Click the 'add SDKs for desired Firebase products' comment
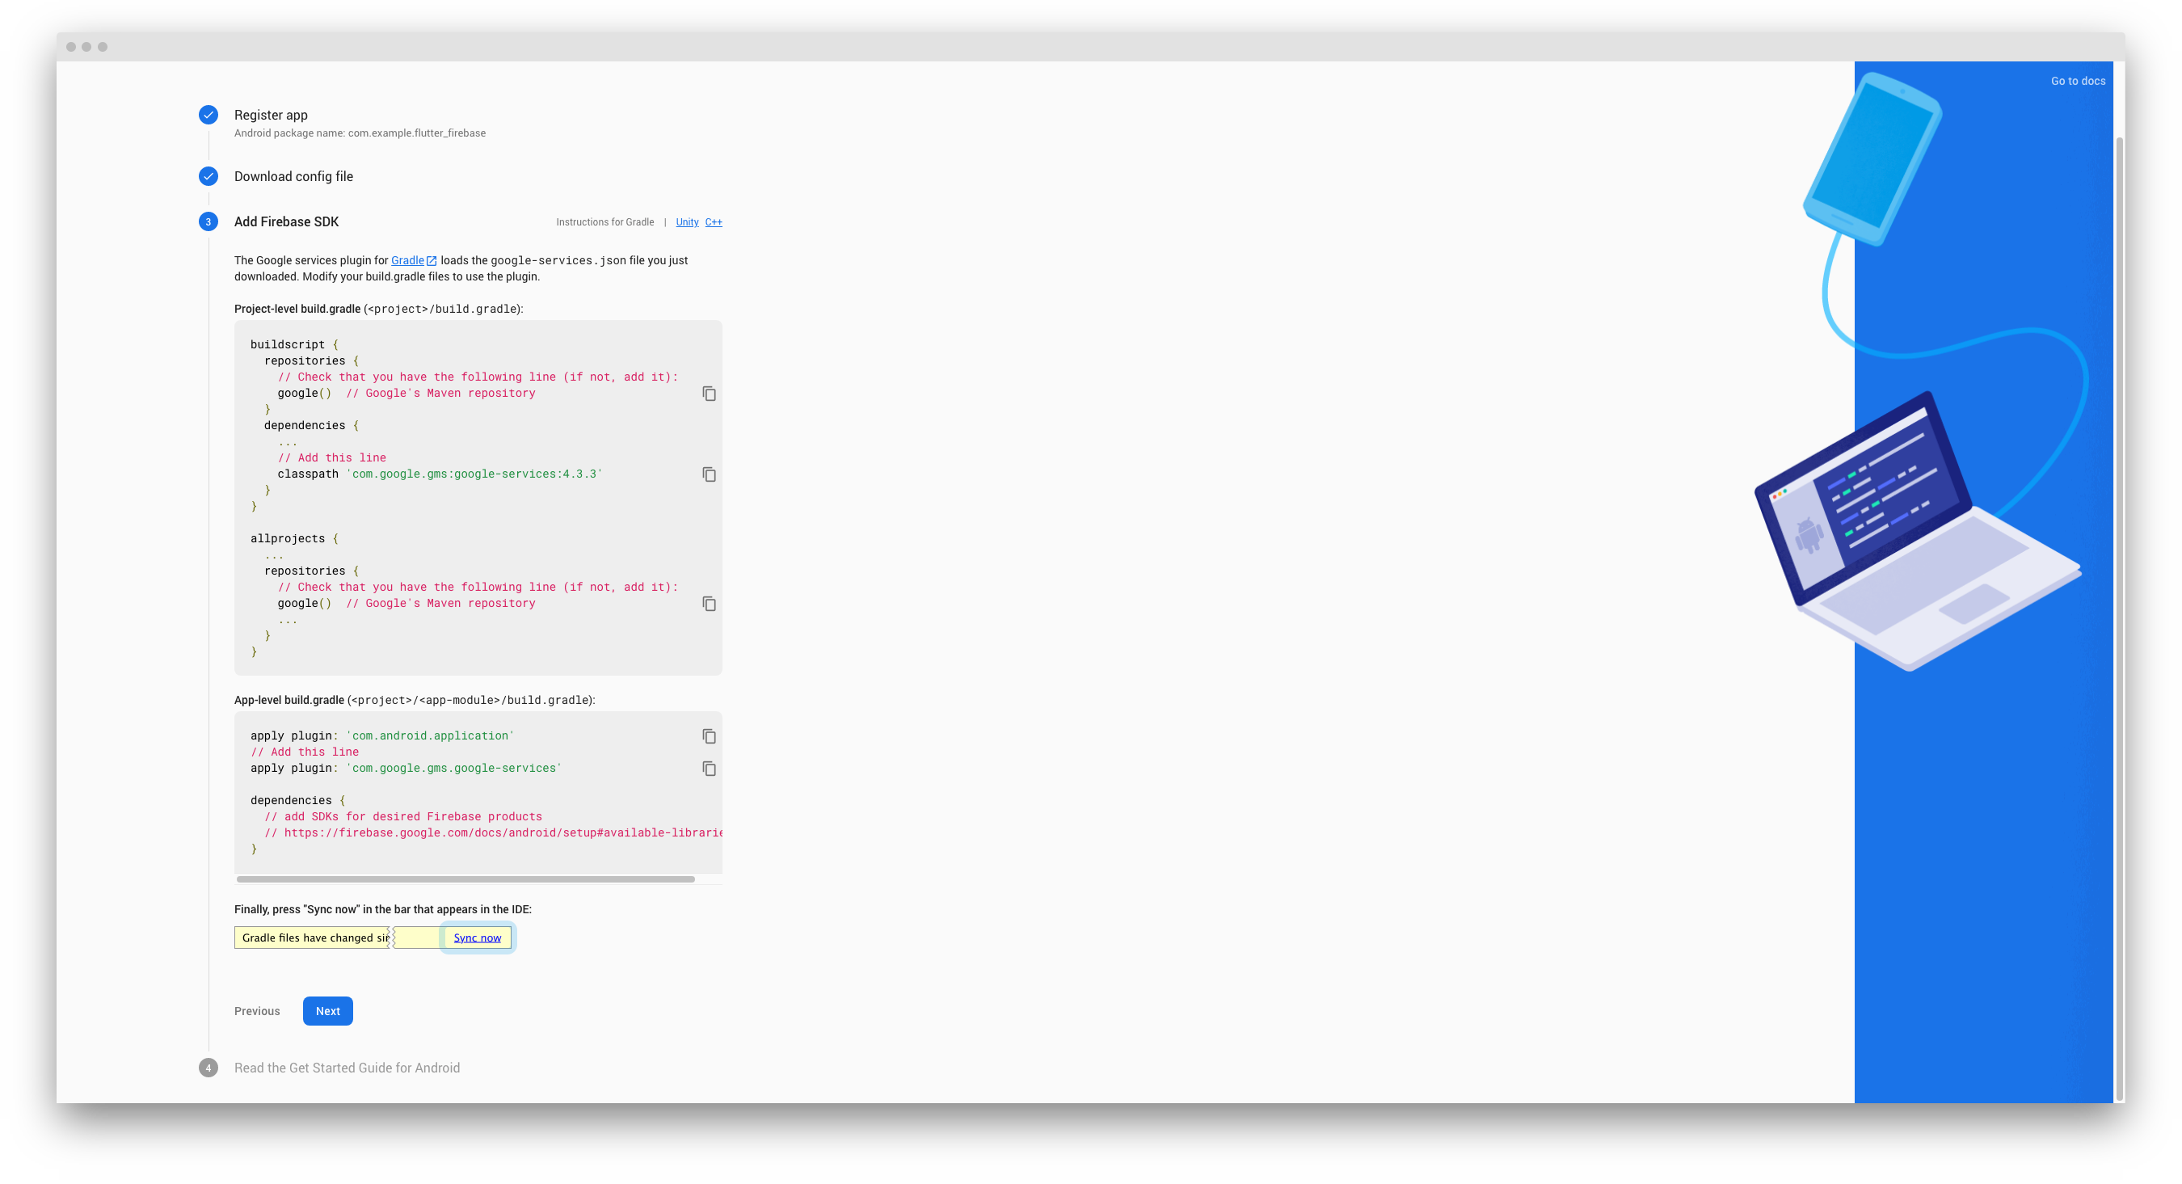The width and height of the screenshot is (2182, 1184). click(403, 817)
